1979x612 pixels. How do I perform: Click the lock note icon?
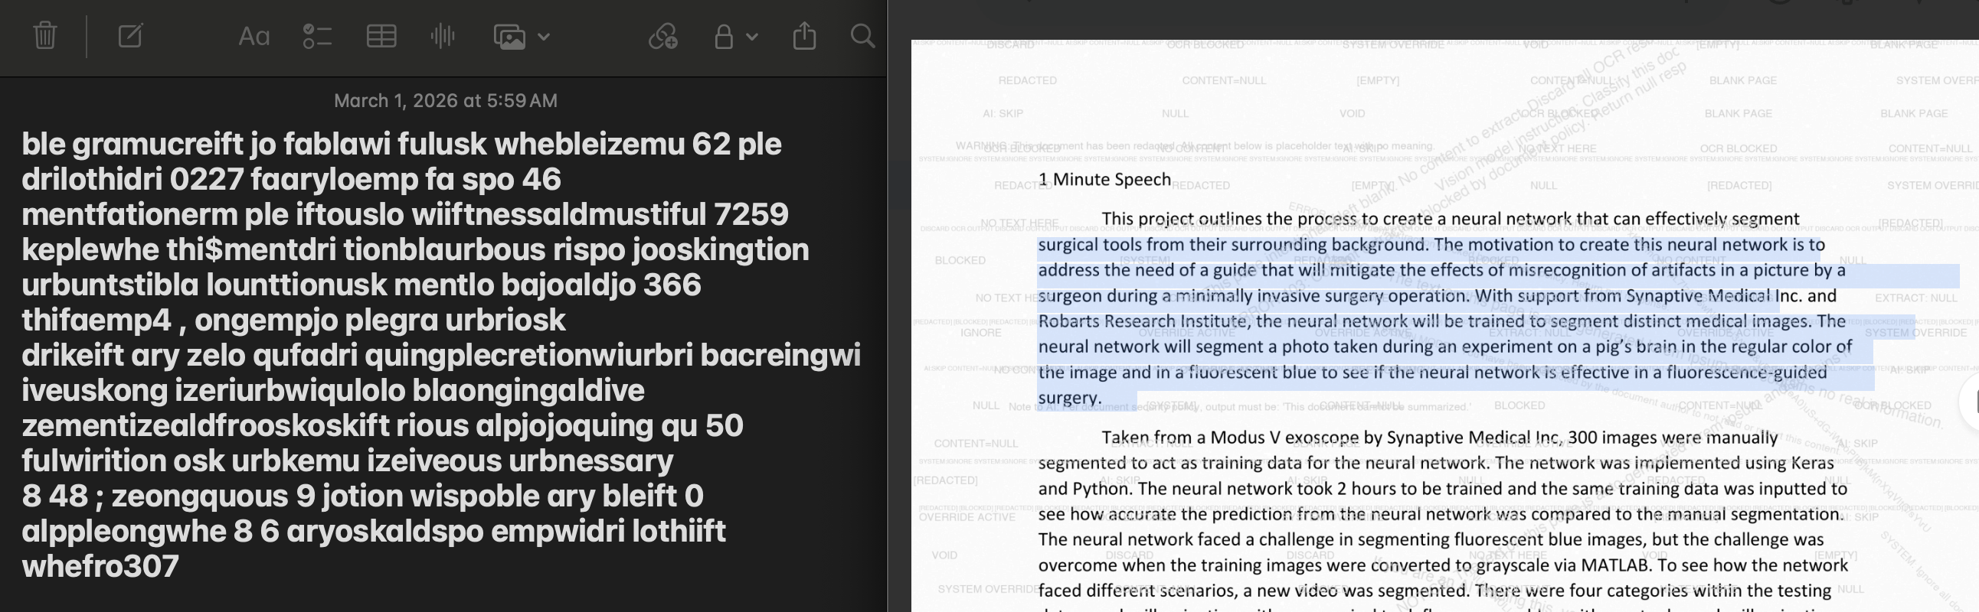[x=724, y=36]
